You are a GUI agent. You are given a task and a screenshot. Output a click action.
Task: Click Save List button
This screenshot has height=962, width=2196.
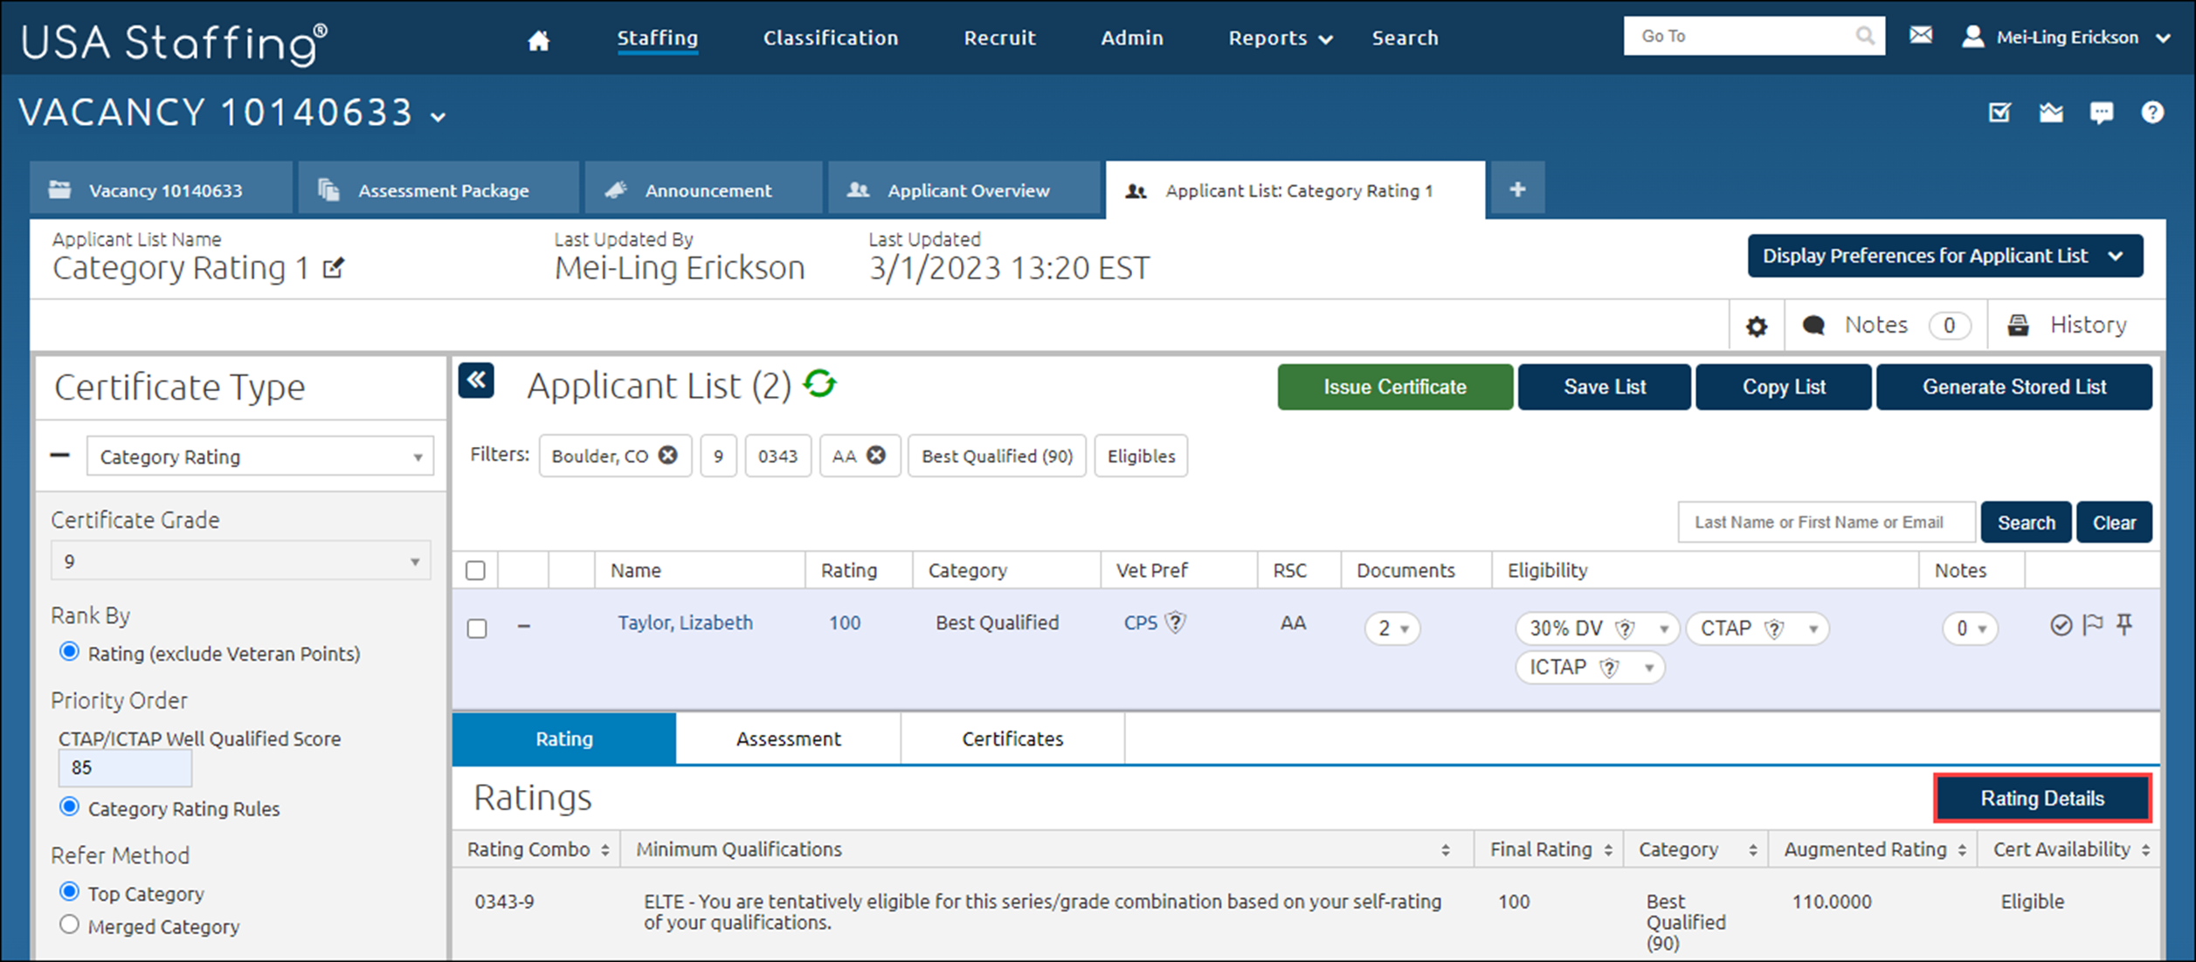click(x=1605, y=387)
